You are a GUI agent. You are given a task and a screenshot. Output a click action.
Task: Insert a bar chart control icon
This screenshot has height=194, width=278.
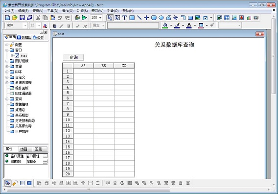coord(249,18)
